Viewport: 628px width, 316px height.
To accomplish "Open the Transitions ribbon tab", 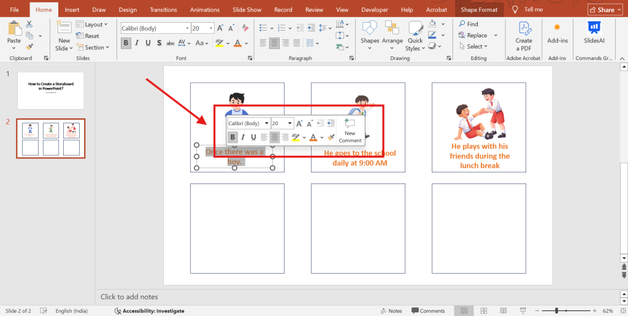I will pyautogui.click(x=163, y=10).
